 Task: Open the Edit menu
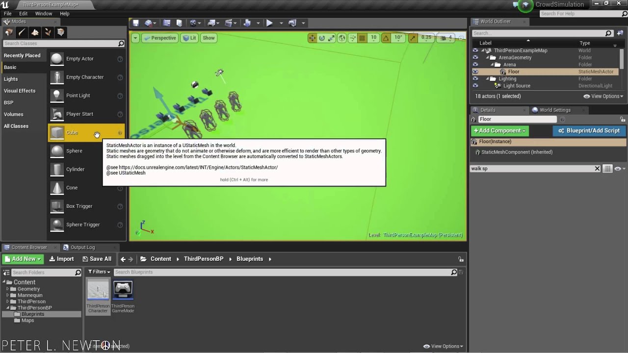[23, 14]
